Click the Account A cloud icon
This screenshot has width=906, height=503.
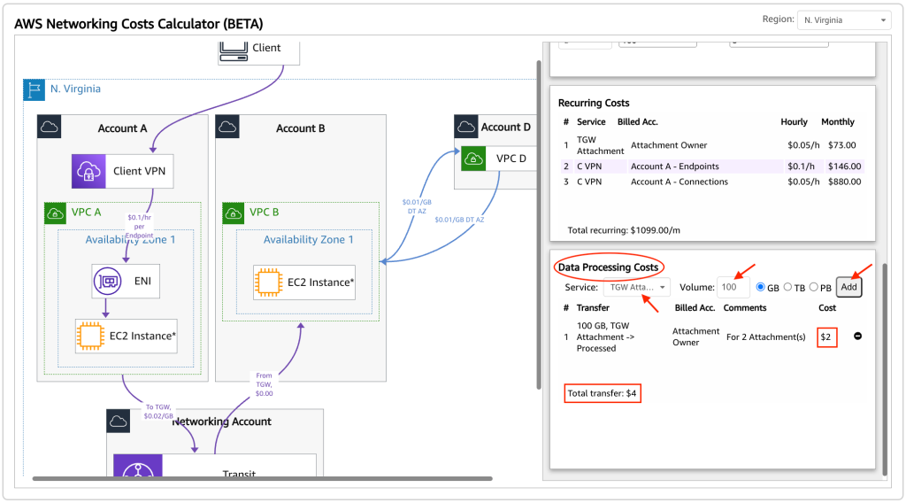click(x=50, y=127)
